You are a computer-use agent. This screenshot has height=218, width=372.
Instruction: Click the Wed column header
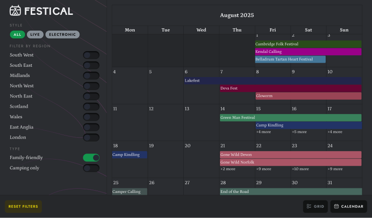[x=201, y=30]
